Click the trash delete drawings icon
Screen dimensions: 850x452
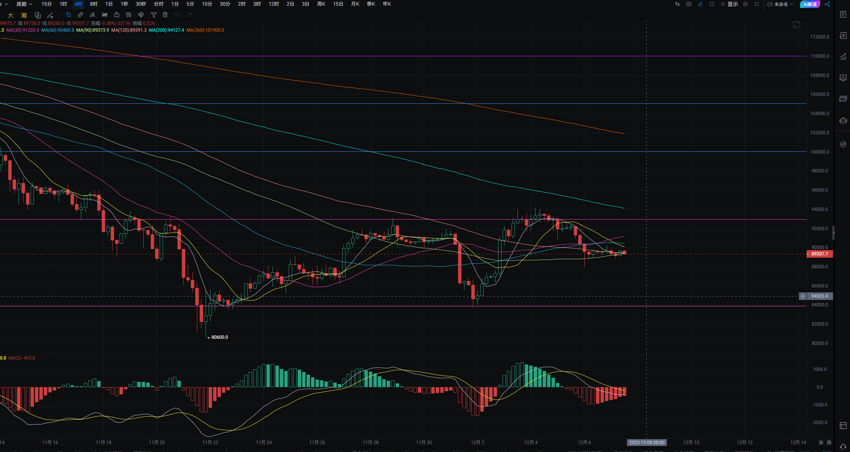165,15
